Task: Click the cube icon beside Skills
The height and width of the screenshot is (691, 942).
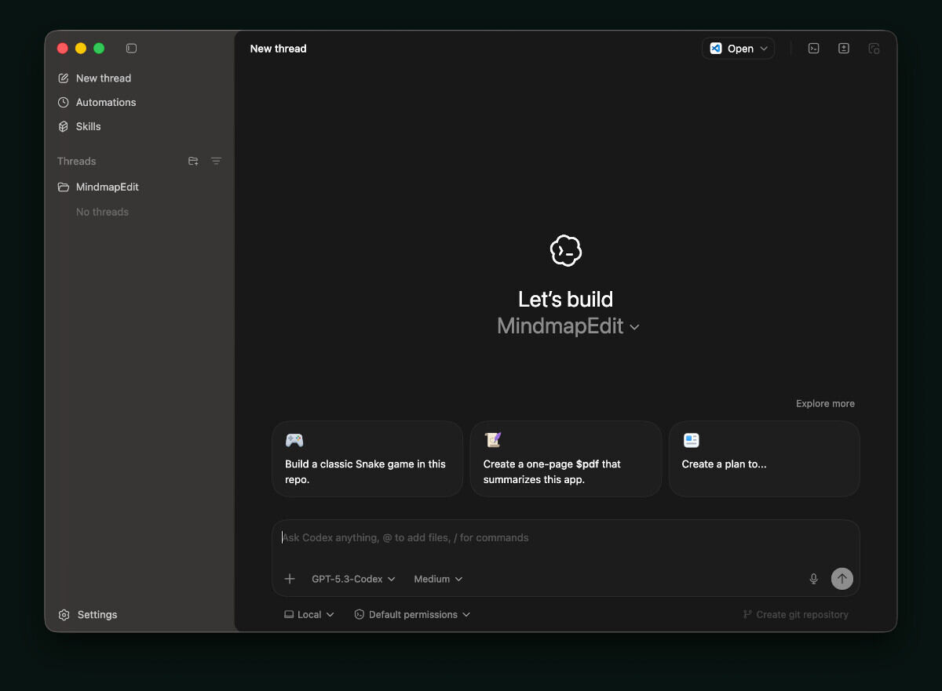Action: 64,126
